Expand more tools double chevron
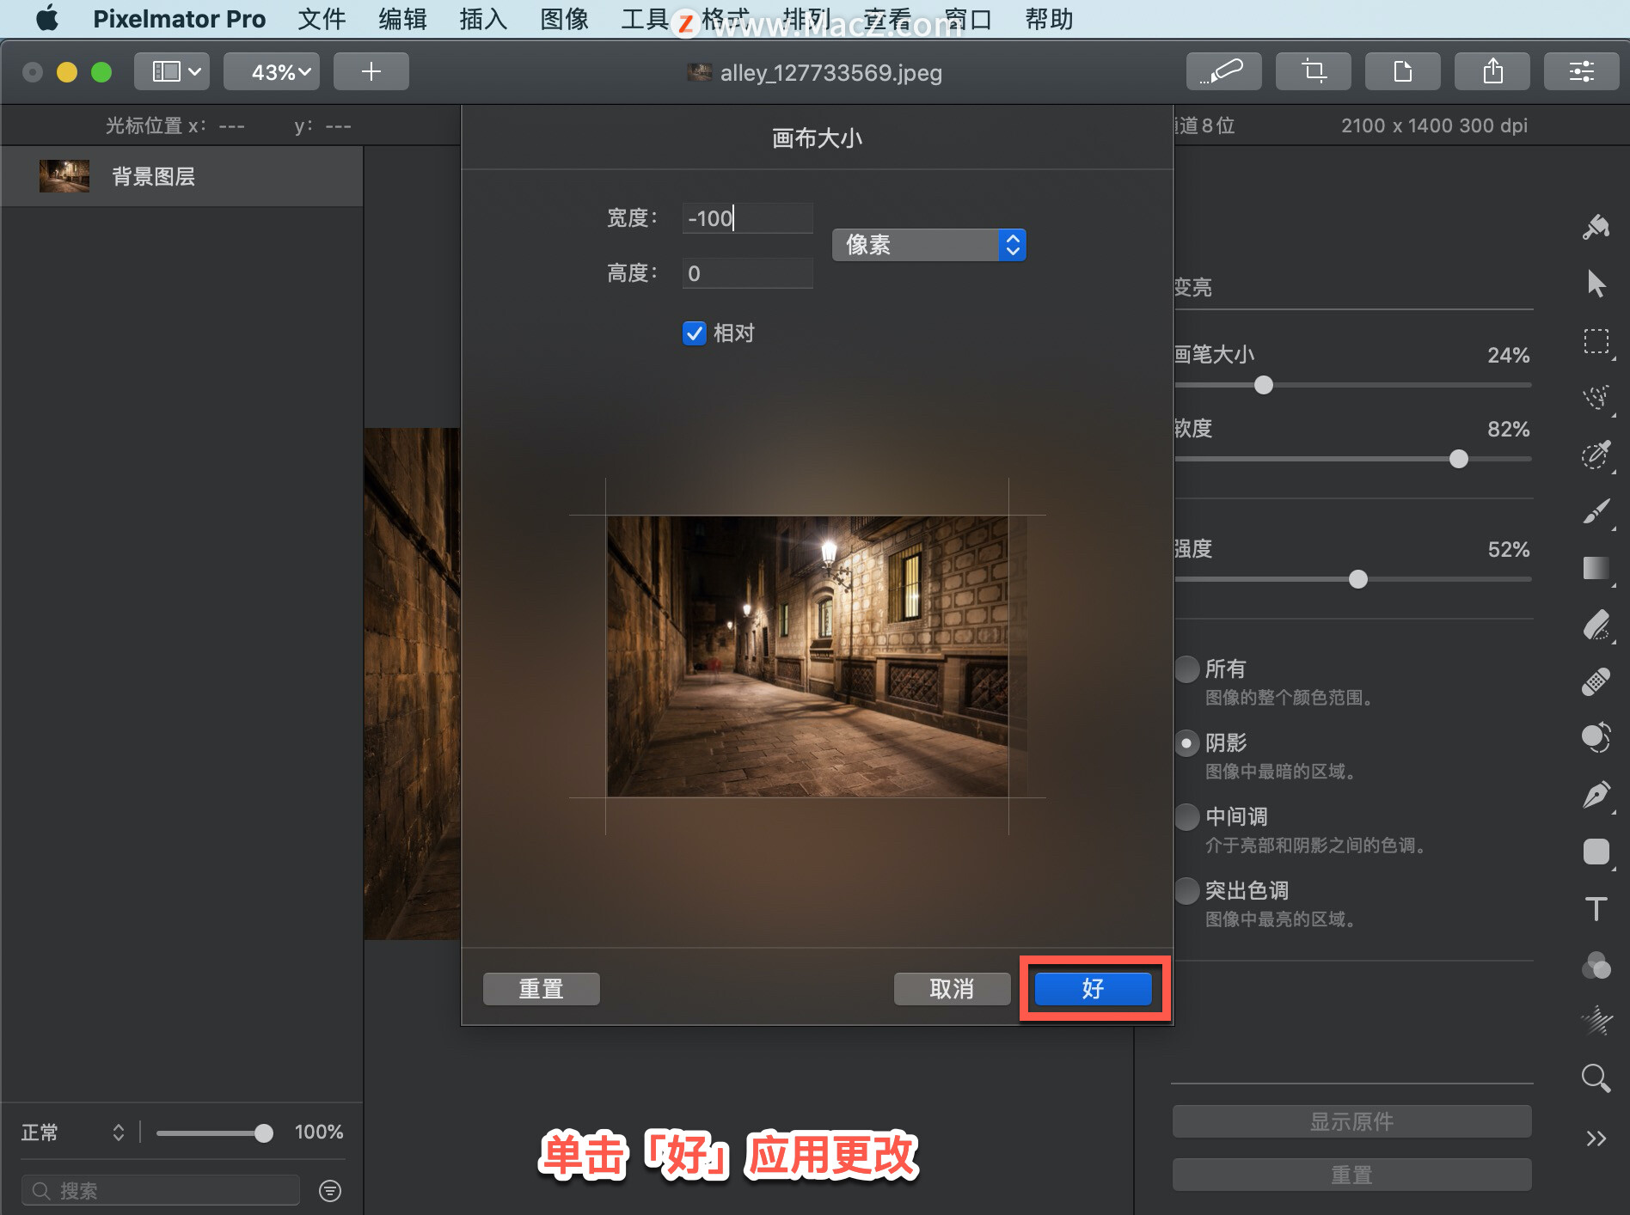The height and width of the screenshot is (1215, 1630). tap(1596, 1139)
